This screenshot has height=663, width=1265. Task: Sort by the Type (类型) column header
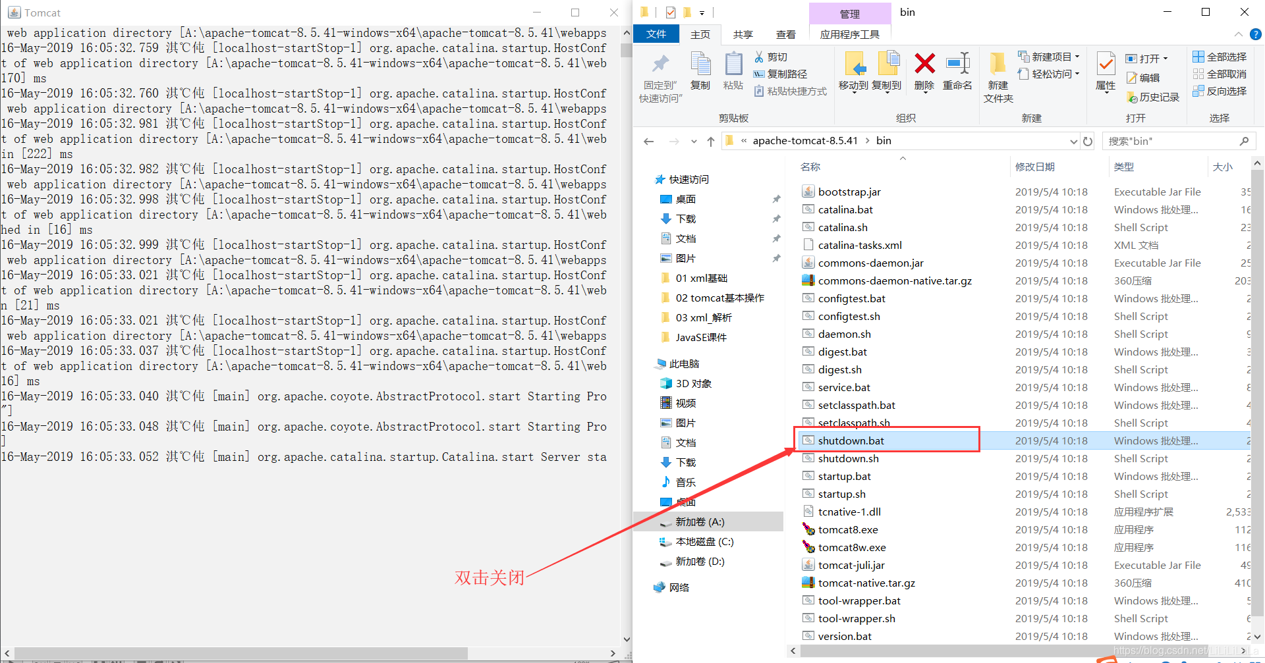[1124, 167]
